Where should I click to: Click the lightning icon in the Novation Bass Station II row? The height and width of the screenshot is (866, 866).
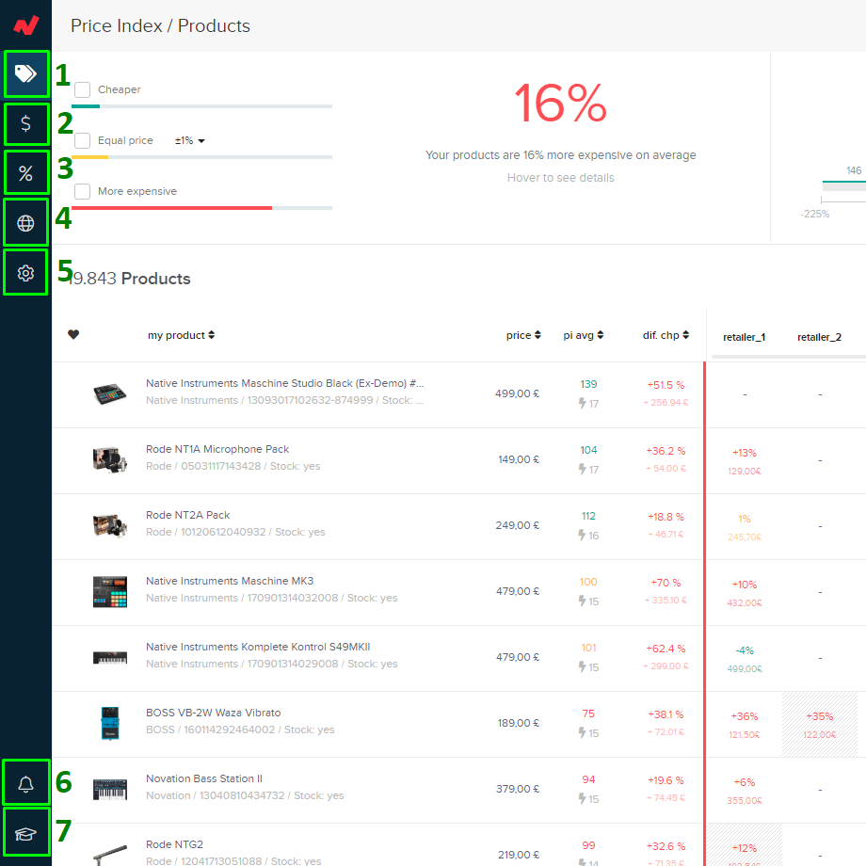click(582, 798)
